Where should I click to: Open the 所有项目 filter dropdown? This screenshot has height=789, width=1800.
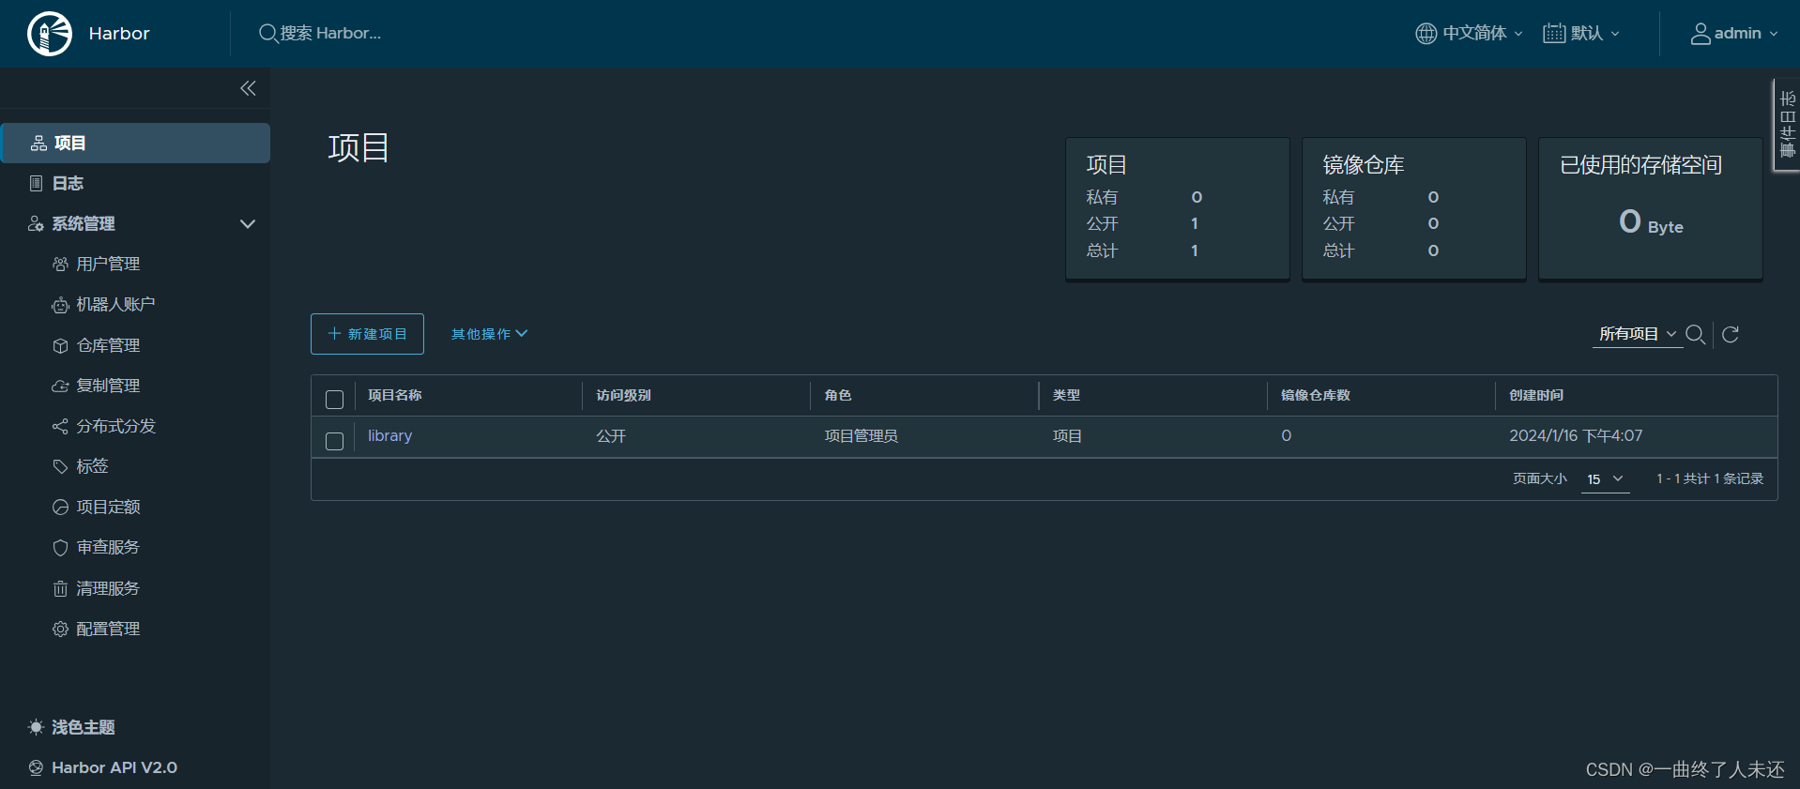coord(1637,334)
